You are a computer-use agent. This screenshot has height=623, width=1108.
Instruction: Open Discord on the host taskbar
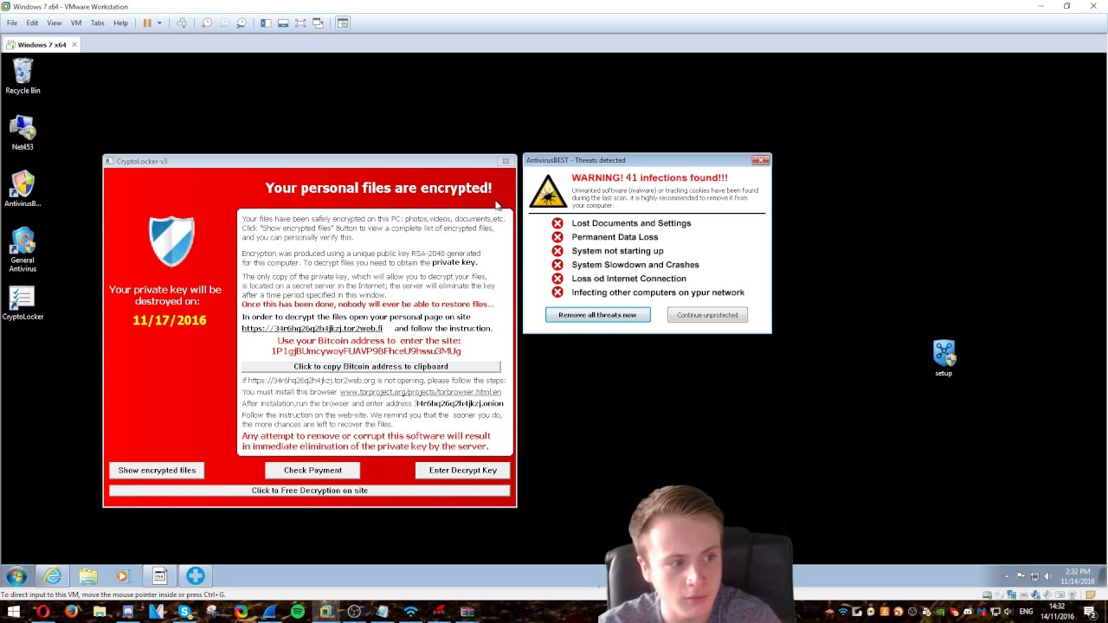128,612
